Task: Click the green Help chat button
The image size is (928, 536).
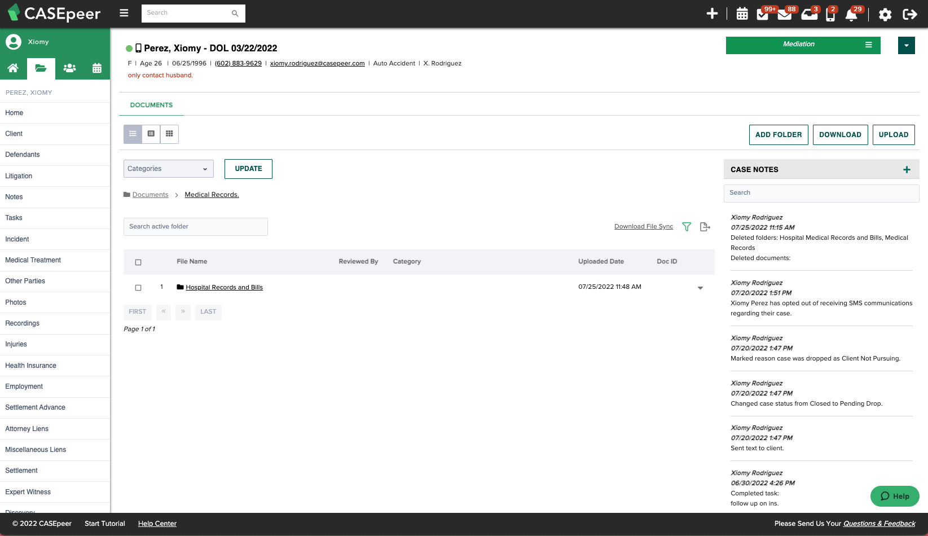Action: 895,496
